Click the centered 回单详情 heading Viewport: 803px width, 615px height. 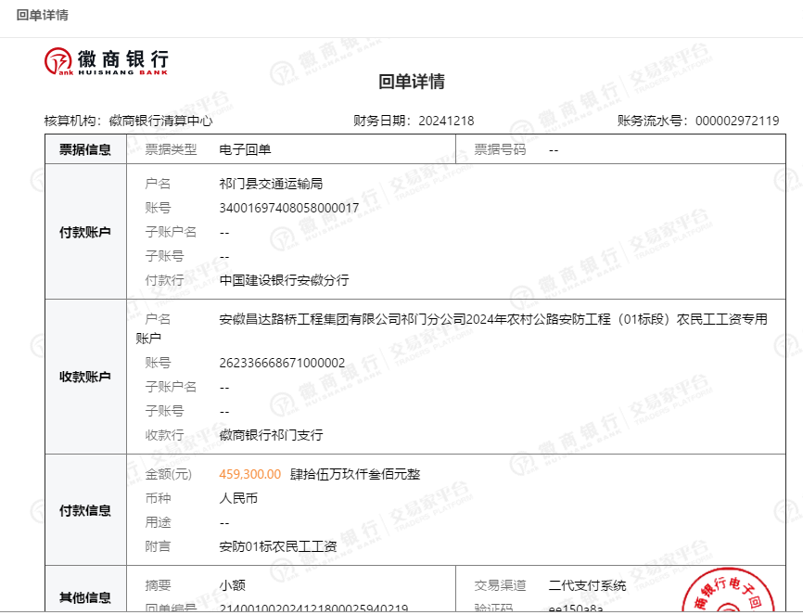tap(412, 82)
